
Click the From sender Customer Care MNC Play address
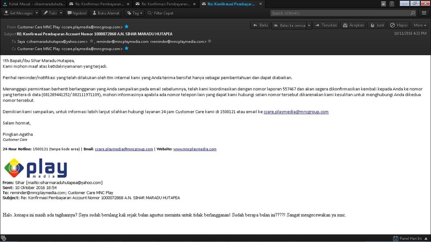point(70,27)
